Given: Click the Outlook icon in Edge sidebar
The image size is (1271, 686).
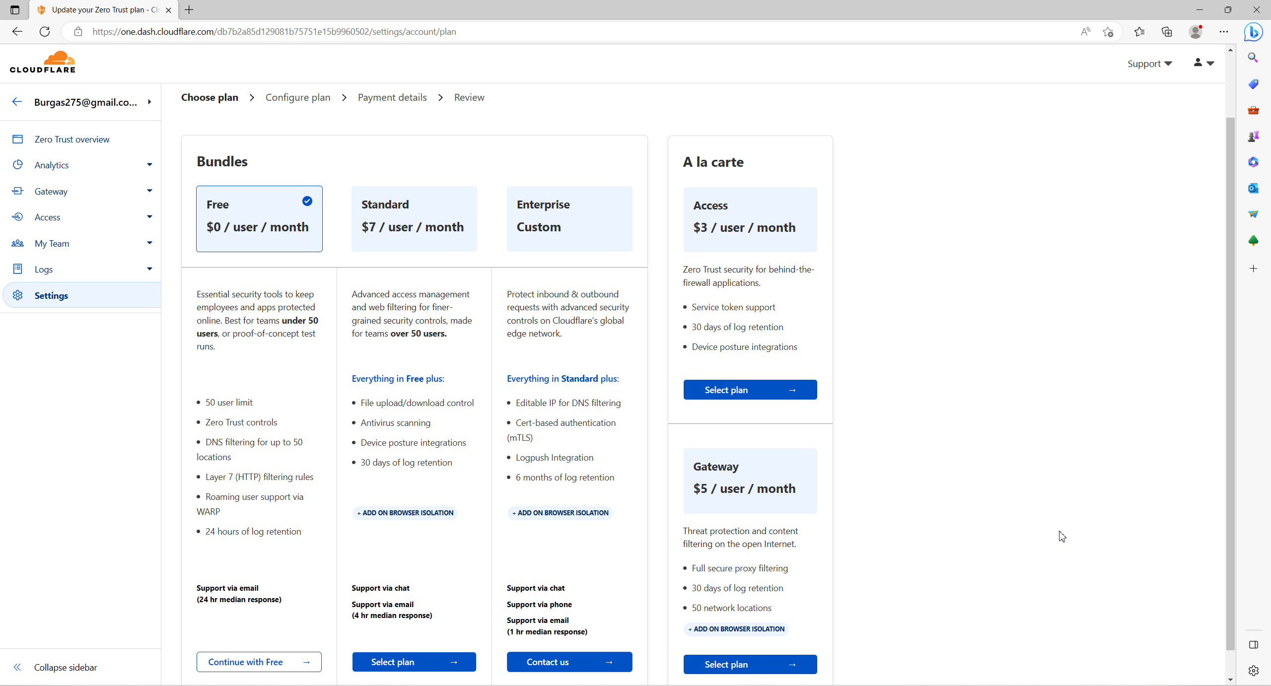Looking at the screenshot, I should pyautogui.click(x=1253, y=188).
